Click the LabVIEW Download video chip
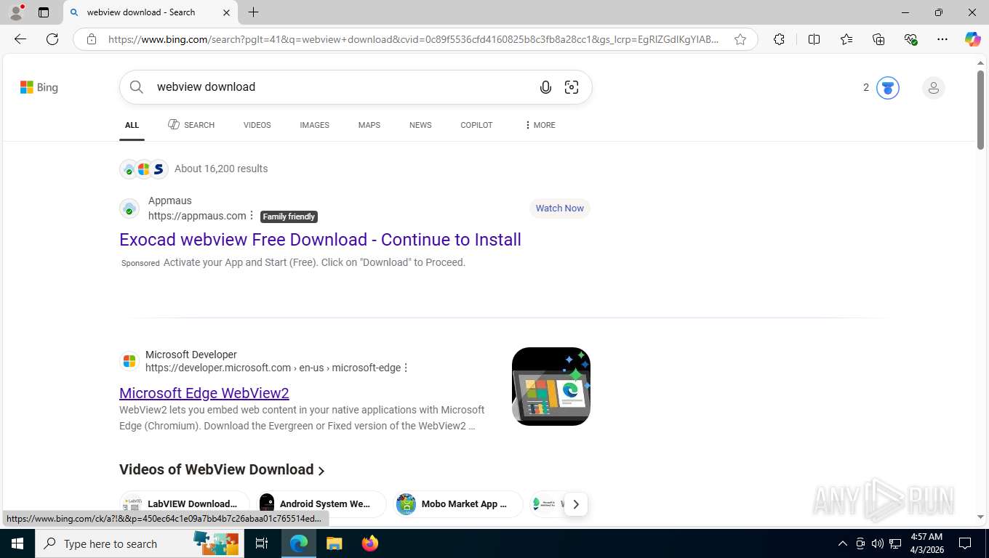 point(185,504)
